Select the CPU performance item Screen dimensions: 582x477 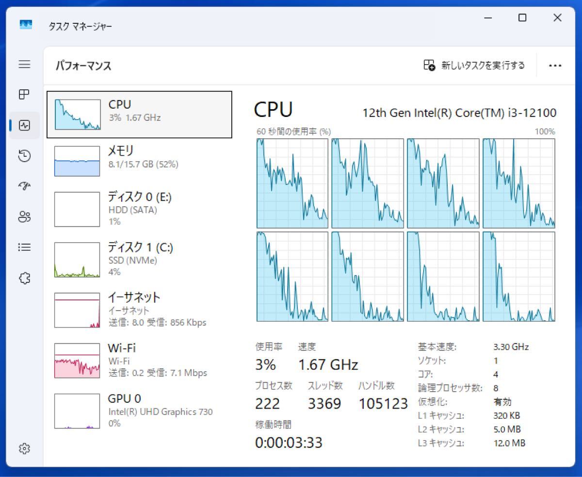(x=139, y=115)
